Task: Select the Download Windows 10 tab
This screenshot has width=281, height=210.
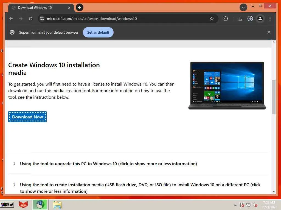Action: [x=41, y=8]
